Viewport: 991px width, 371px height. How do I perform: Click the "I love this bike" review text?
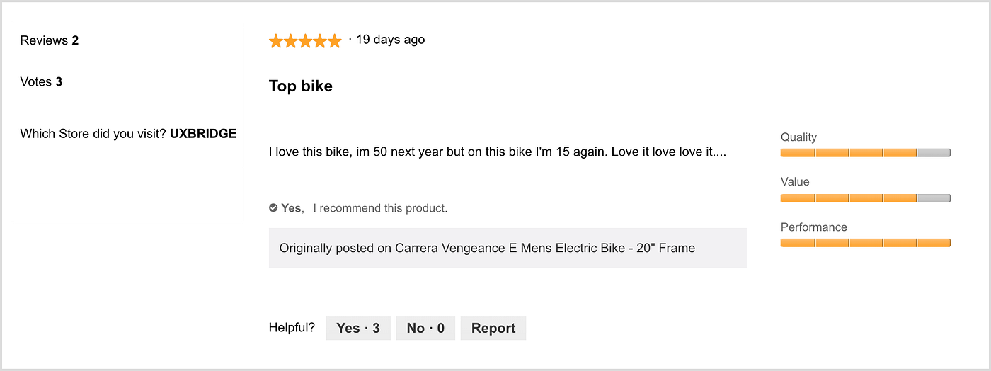[498, 152]
